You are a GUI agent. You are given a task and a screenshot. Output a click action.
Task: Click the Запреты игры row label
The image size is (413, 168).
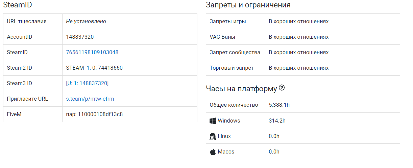(x=228, y=22)
